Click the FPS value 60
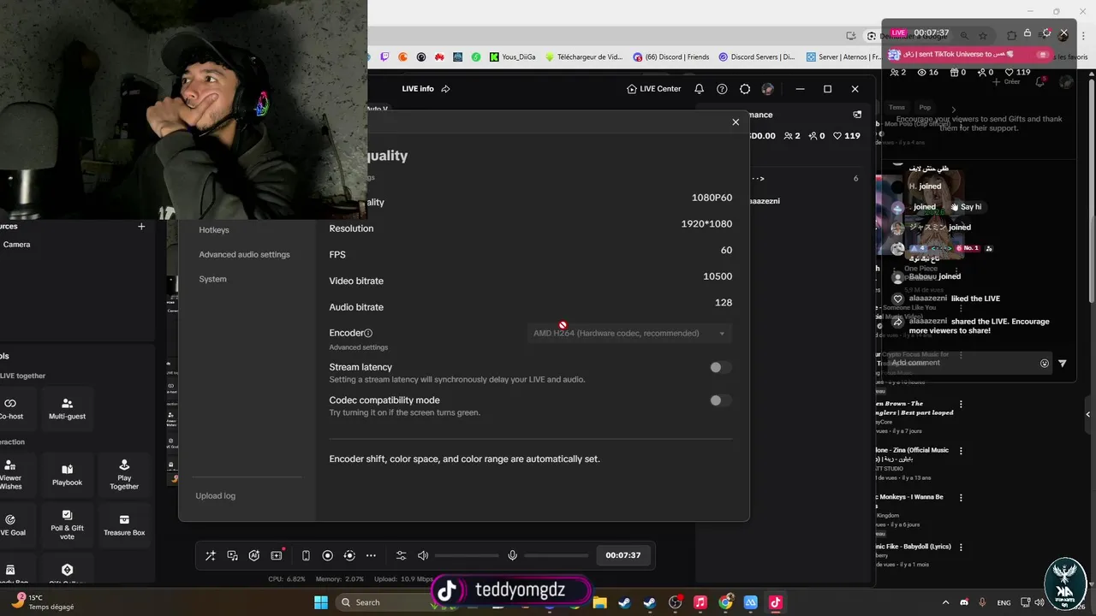The width and height of the screenshot is (1096, 616). tap(726, 250)
